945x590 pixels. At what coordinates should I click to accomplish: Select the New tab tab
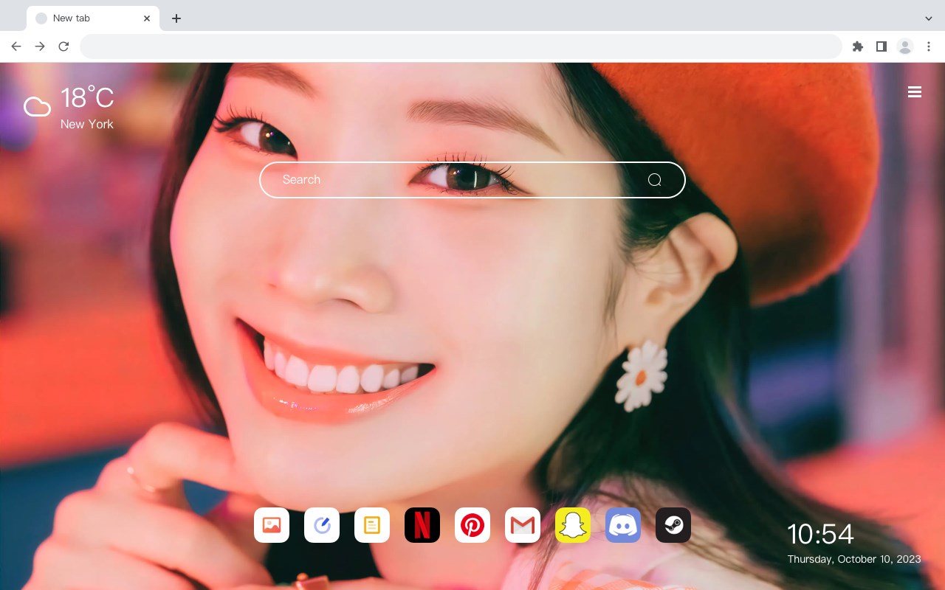point(93,18)
